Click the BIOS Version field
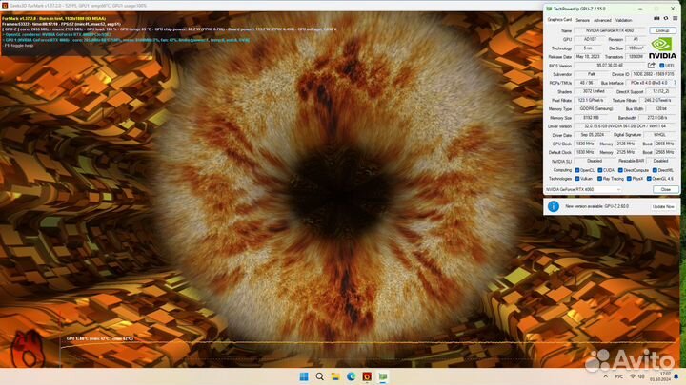Image resolution: width=686 pixels, height=385 pixels. point(610,66)
